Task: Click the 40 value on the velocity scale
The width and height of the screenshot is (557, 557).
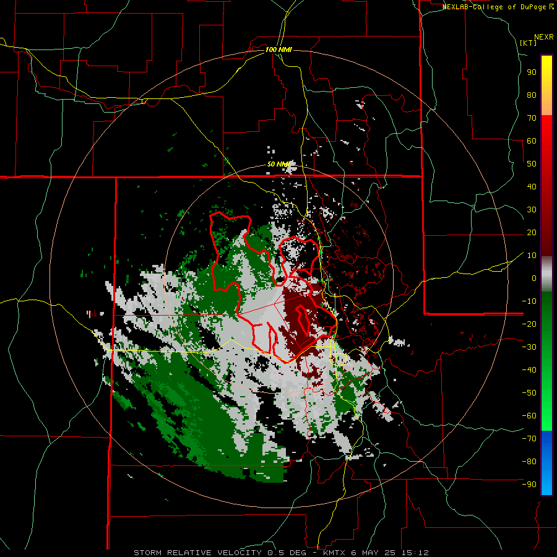Action: tap(532, 187)
